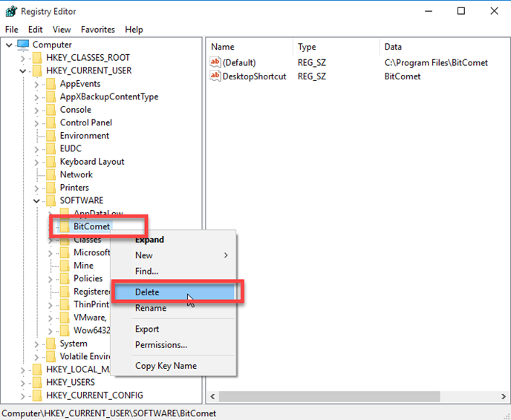Expand the Printers key
511x420 pixels.
36,188
